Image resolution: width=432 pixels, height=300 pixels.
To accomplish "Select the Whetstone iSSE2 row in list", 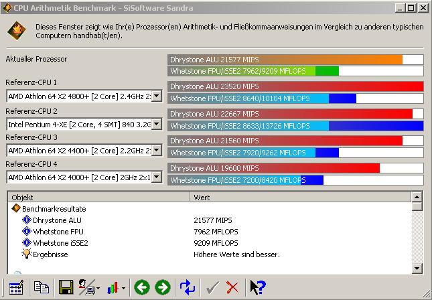I will click(x=210, y=243).
